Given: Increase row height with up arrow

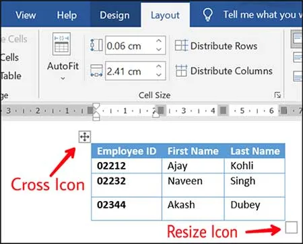Looking at the screenshot, I should [159, 41].
